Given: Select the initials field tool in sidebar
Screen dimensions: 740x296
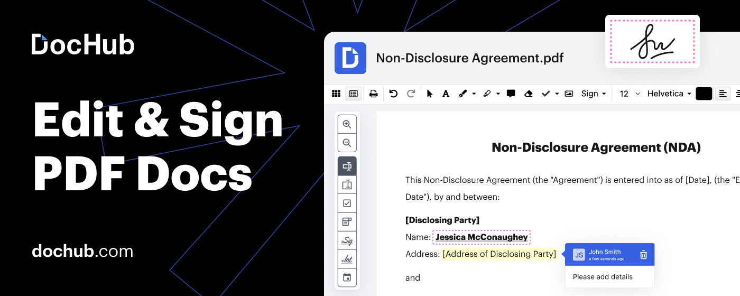Looking at the screenshot, I should (347, 259).
